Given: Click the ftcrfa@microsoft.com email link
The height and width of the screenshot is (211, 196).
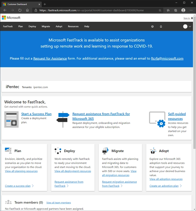Looking at the screenshot, I should click(167, 59).
